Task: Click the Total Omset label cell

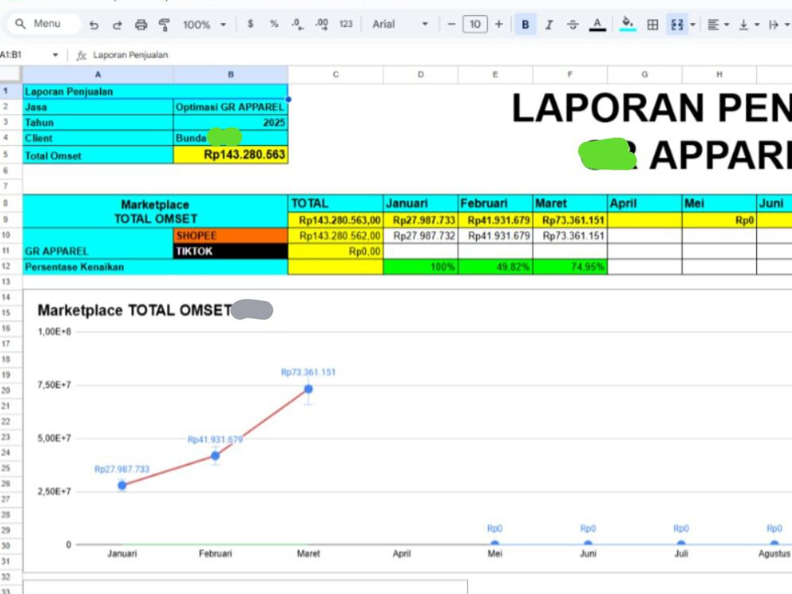Action: tap(98, 155)
